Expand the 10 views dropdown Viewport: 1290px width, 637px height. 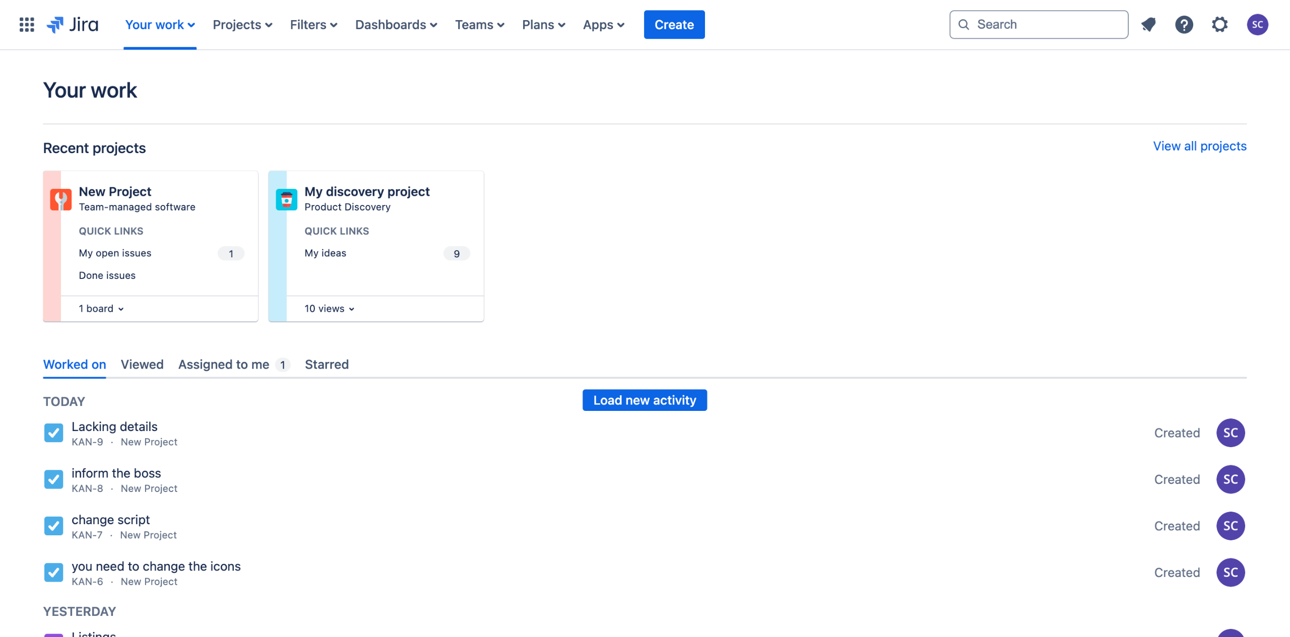click(329, 309)
